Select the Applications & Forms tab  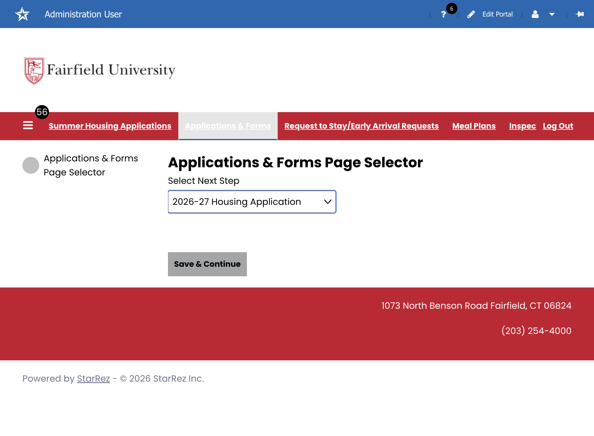(228, 126)
